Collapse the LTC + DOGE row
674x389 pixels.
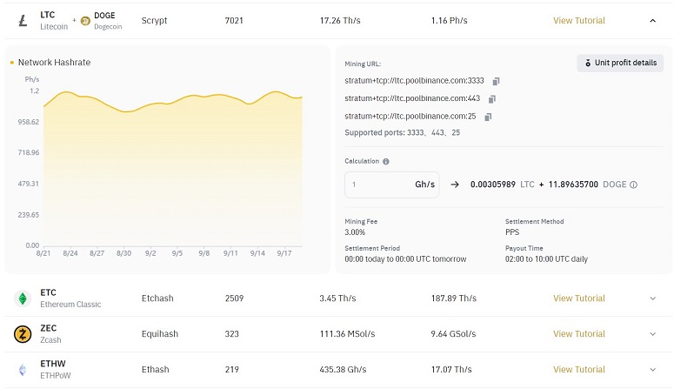point(652,21)
